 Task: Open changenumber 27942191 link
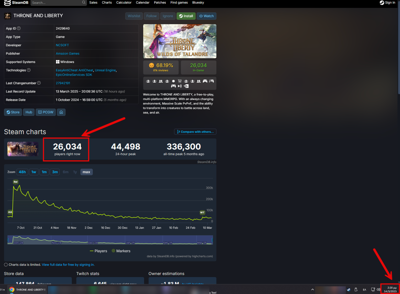(x=63, y=83)
